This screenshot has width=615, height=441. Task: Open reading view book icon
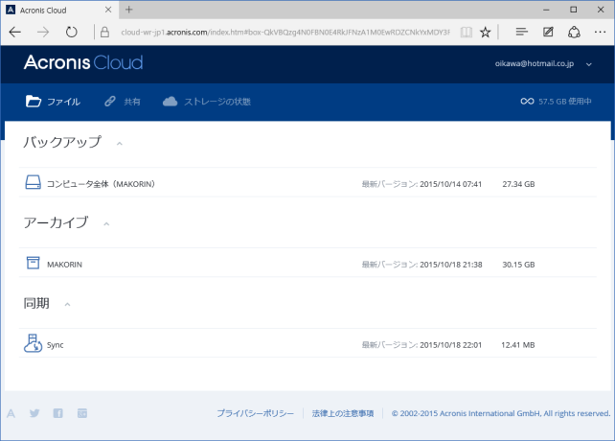tap(466, 32)
